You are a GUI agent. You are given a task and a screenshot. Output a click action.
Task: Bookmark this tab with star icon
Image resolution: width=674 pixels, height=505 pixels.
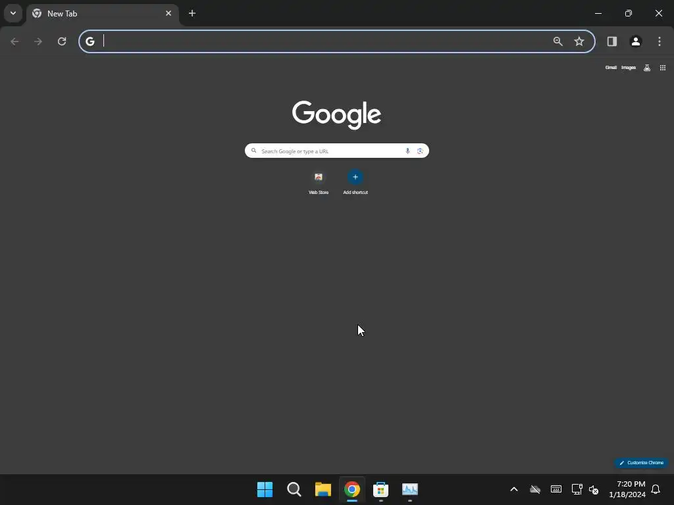coord(579,41)
